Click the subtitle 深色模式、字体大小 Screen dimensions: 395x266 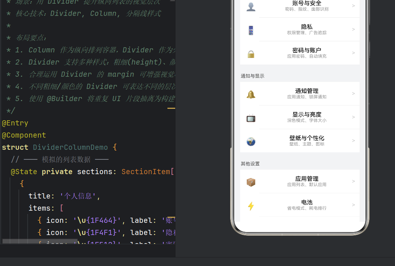307,120
